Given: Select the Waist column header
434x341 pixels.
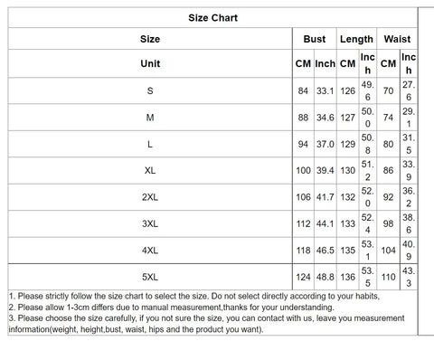Looking at the screenshot, I should (x=397, y=39).
